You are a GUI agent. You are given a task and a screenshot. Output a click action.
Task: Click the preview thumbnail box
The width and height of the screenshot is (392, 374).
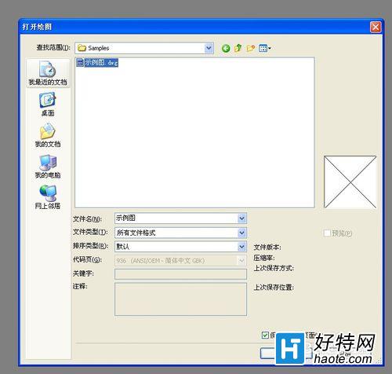coord(350,182)
